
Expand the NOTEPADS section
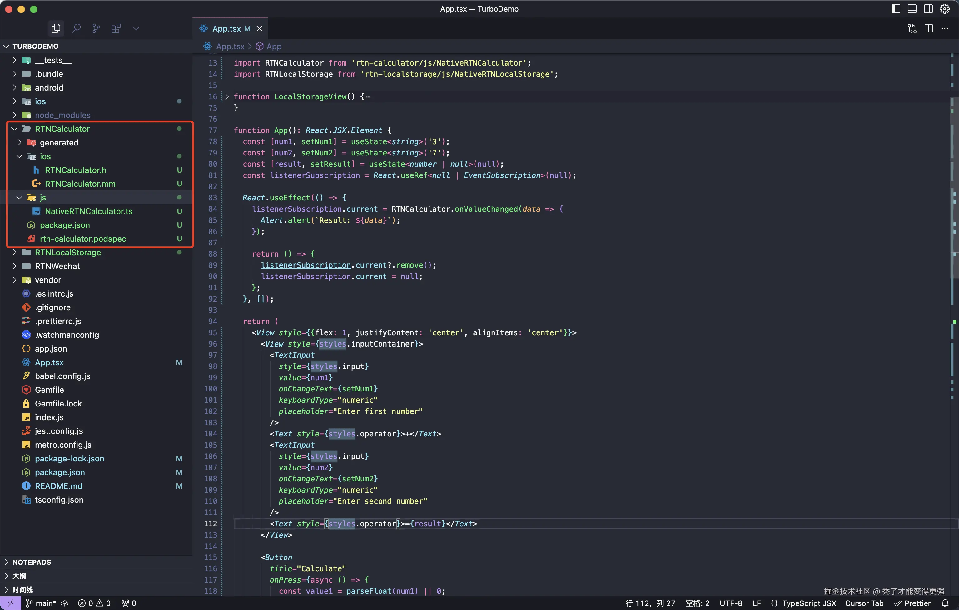[x=32, y=562]
